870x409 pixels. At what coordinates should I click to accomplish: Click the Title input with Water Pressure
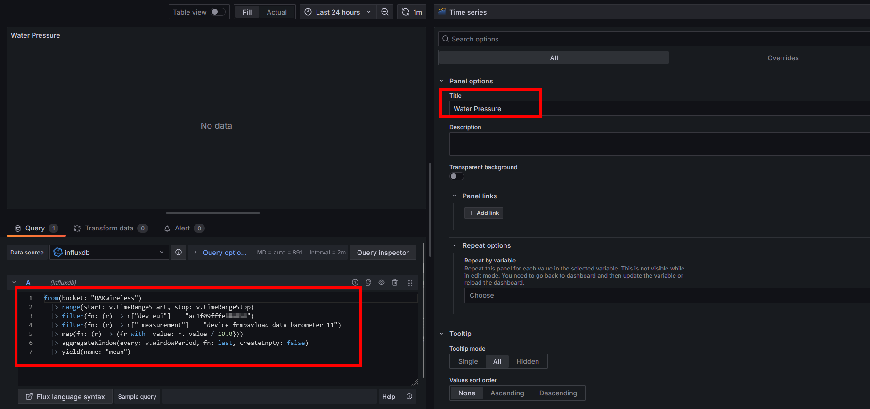pyautogui.click(x=659, y=109)
